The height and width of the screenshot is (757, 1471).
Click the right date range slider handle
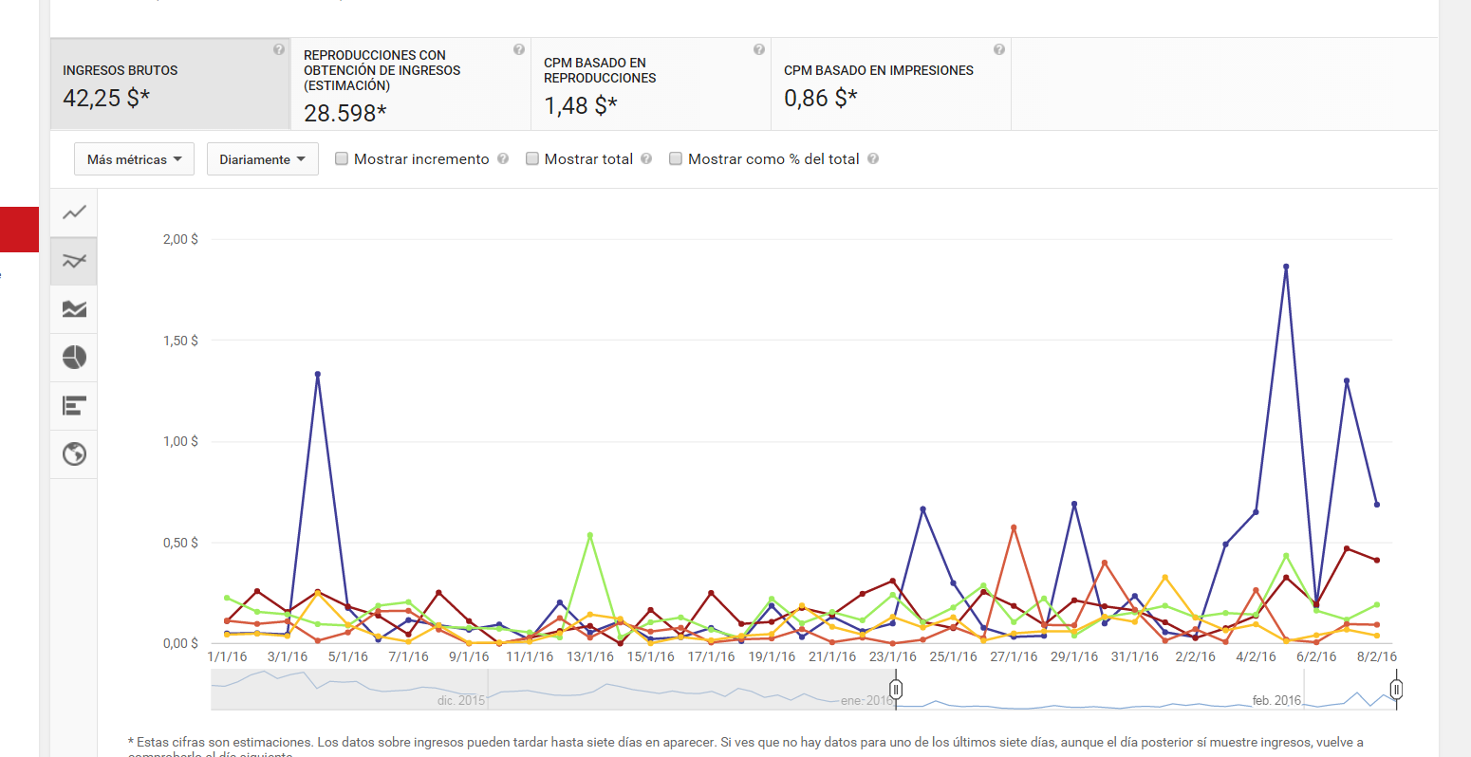(1396, 690)
